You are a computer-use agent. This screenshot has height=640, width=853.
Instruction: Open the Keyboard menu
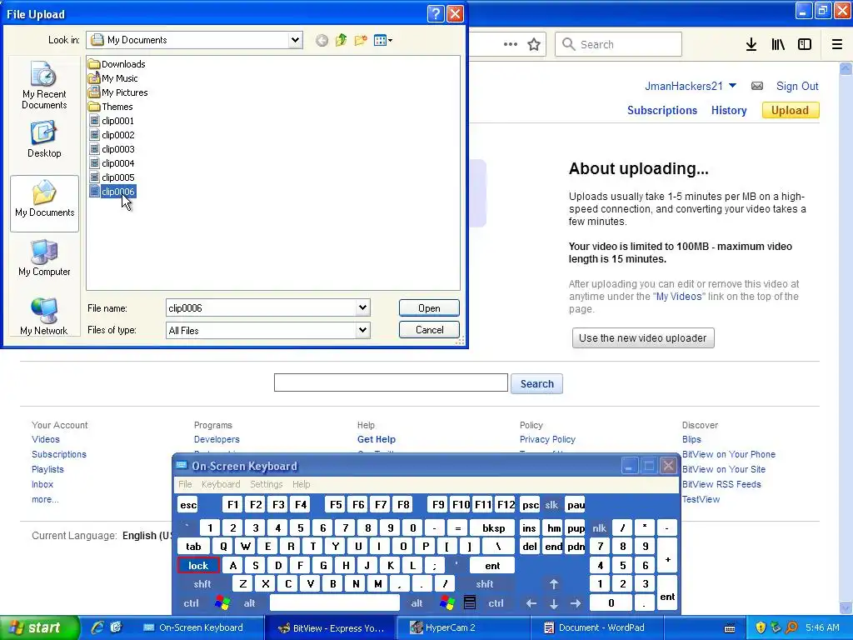click(220, 484)
